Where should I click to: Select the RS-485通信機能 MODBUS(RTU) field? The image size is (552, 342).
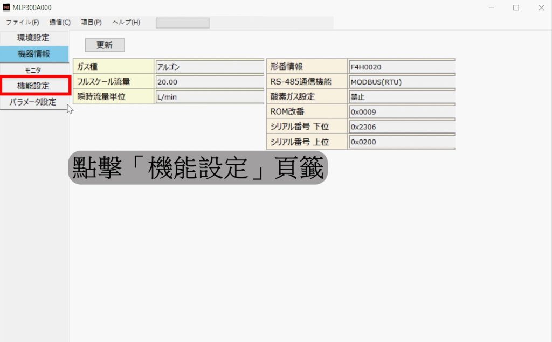401,82
